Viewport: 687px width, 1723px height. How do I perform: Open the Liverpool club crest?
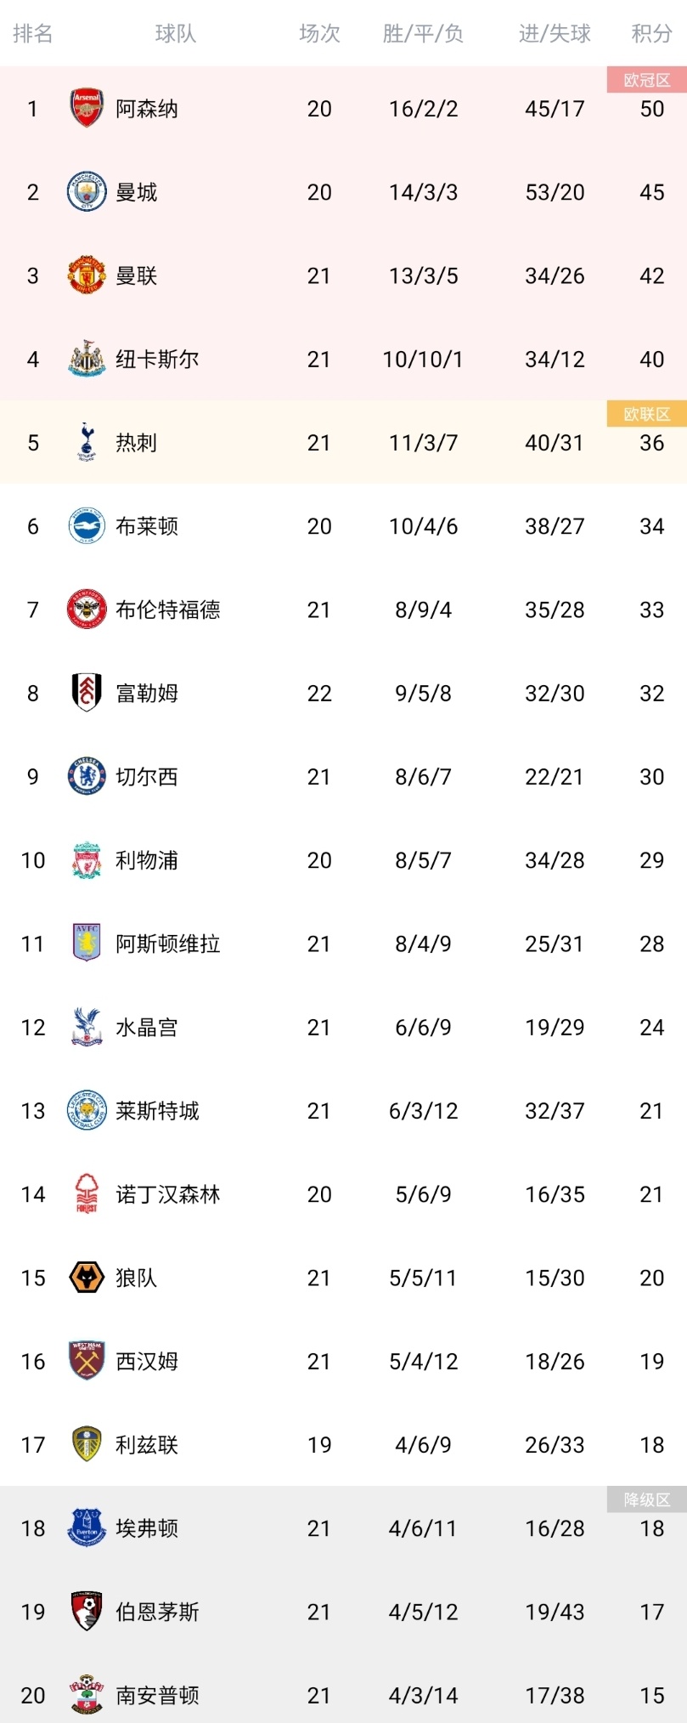tap(86, 860)
